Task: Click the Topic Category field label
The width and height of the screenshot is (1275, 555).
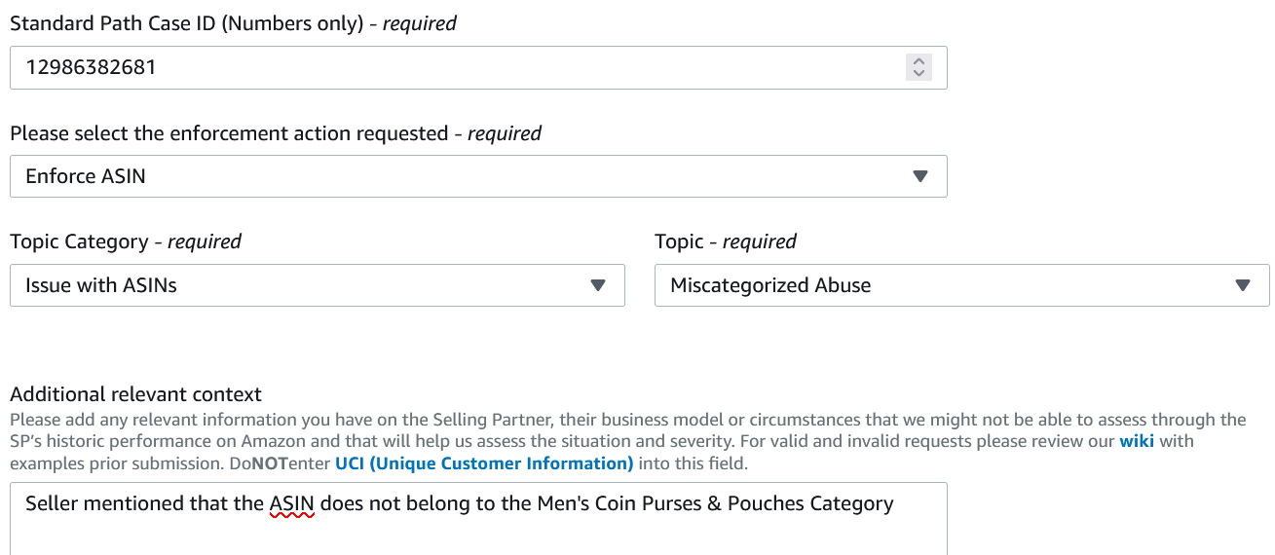Action: point(126,240)
